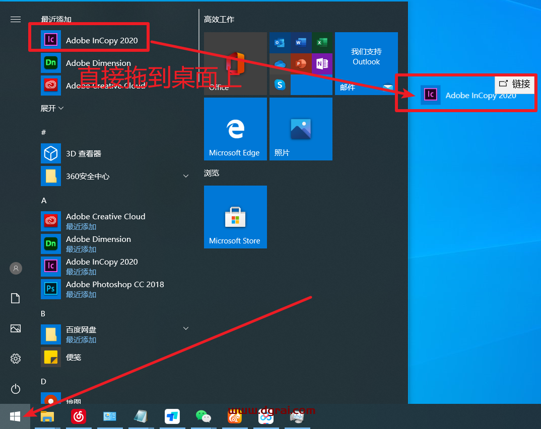541x429 pixels.
Task: Click the 高效工作 tile group header
Action: tap(219, 19)
